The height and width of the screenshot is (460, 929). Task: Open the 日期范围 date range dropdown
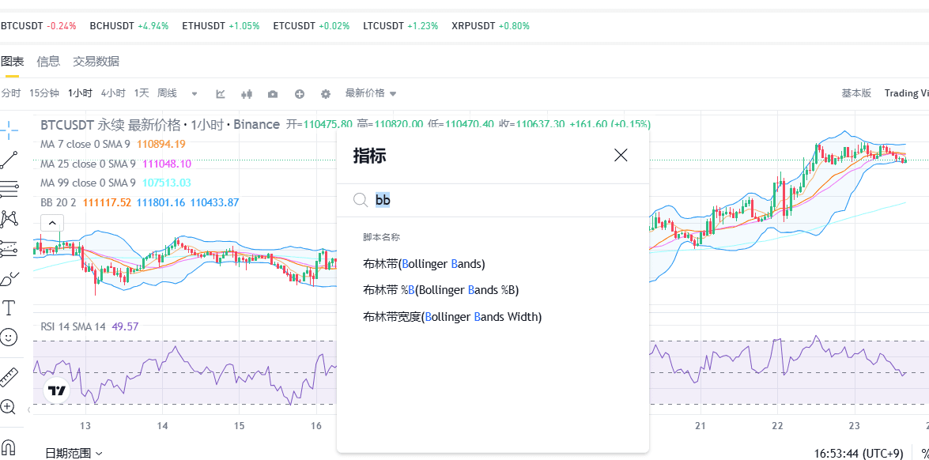tap(74, 453)
